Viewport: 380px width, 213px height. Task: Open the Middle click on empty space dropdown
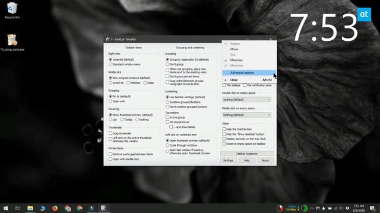[x=247, y=115]
